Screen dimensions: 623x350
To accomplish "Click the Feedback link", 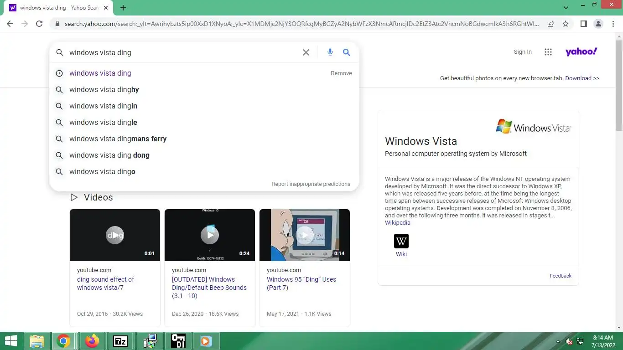I will 561,276.
